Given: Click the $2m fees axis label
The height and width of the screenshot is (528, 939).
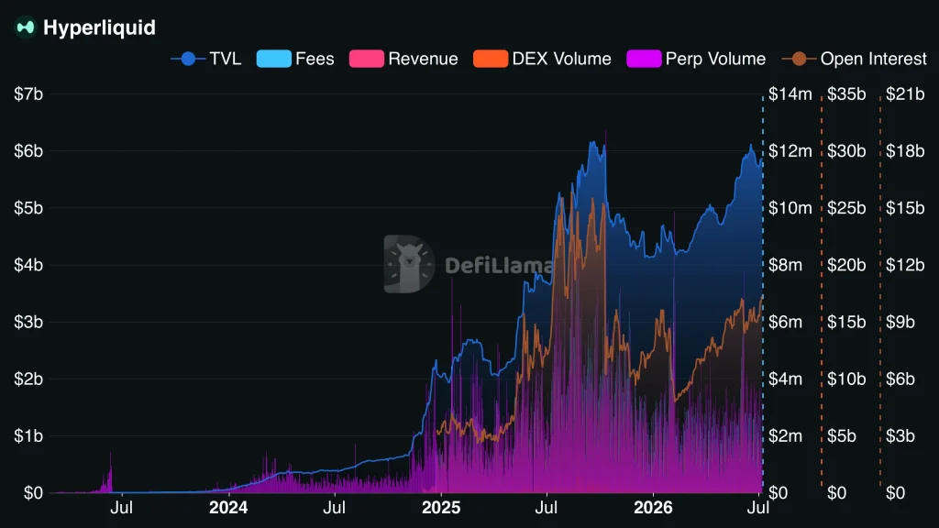Looking at the screenshot, I should (x=785, y=435).
